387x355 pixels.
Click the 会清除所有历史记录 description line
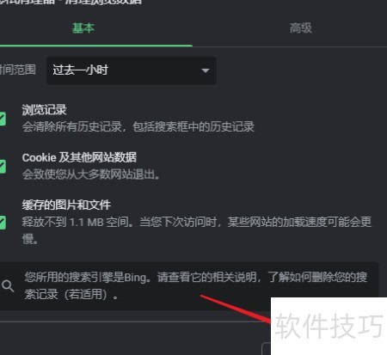138,126
